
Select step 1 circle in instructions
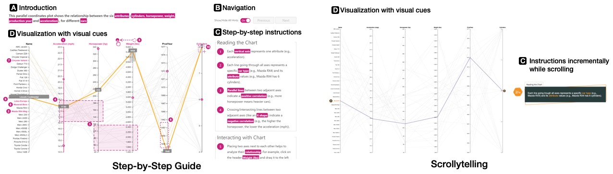click(x=220, y=51)
